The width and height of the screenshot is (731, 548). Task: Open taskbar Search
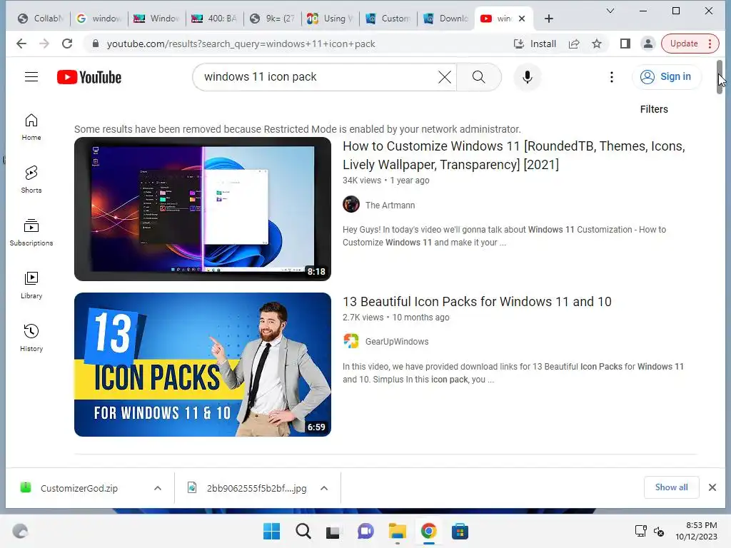pos(303,531)
